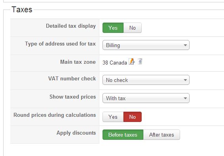Click the arrow on the With tax dropdown

click(x=185, y=98)
